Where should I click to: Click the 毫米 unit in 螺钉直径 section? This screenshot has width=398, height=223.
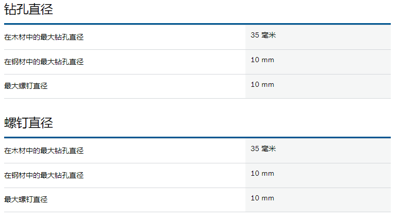pyautogui.click(x=269, y=149)
